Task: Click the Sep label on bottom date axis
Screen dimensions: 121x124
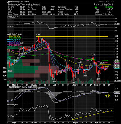Action: (x=96, y=122)
